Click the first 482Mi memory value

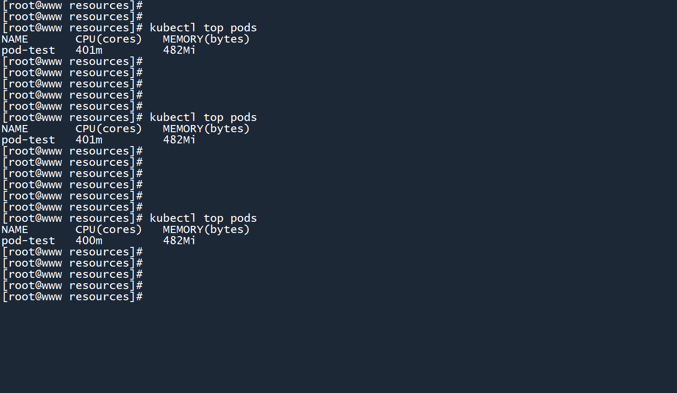click(x=179, y=50)
